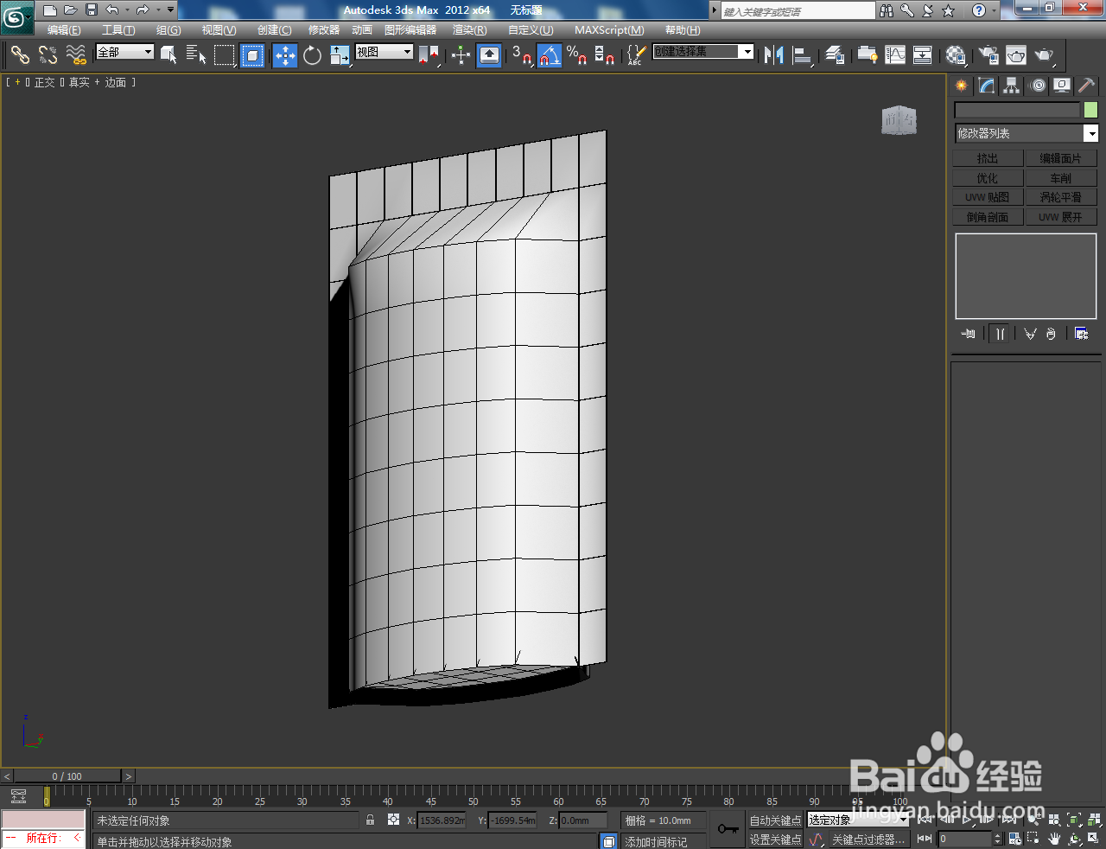Open Graphite Modeling Tools ribbon icon
The height and width of the screenshot is (849, 1106).
tap(867, 55)
